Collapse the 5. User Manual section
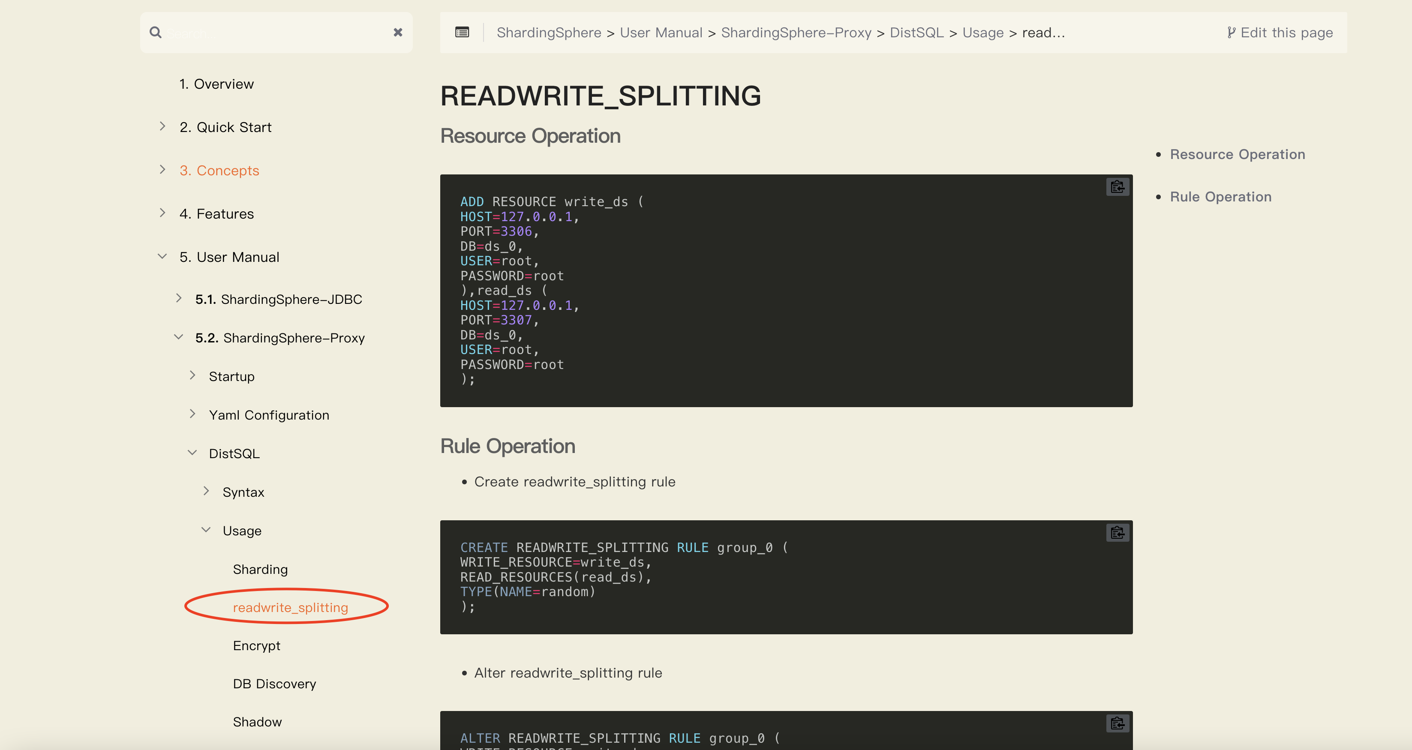This screenshot has height=750, width=1412. tap(162, 255)
